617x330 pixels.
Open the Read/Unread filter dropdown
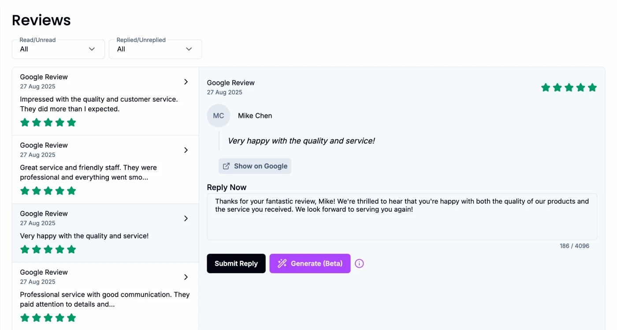[58, 49]
